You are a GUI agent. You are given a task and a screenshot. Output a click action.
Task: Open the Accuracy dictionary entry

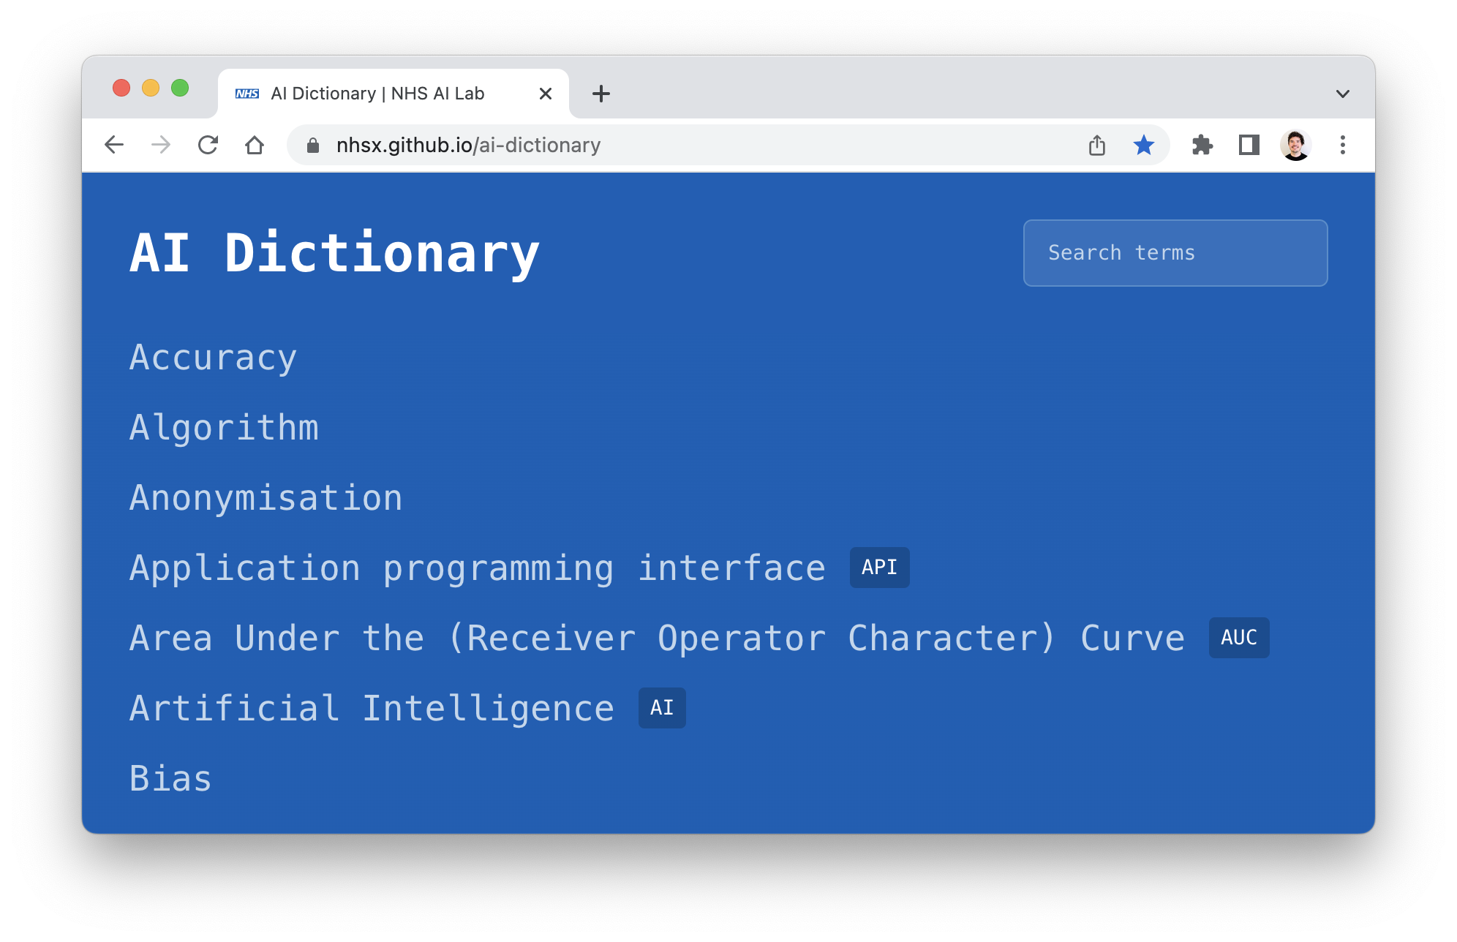(x=212, y=355)
